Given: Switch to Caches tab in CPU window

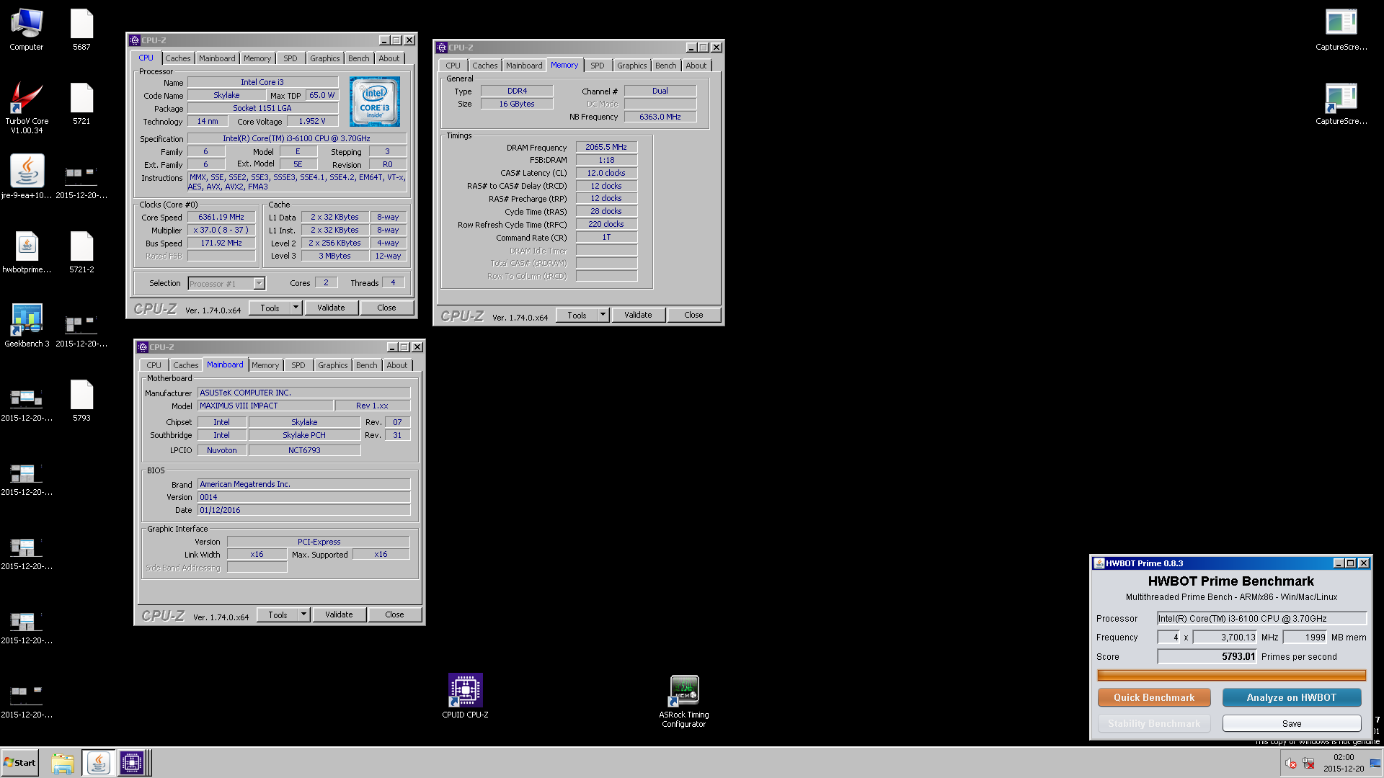Looking at the screenshot, I should pyautogui.click(x=177, y=58).
